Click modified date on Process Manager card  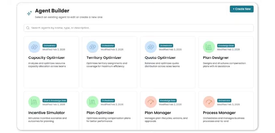228,104
